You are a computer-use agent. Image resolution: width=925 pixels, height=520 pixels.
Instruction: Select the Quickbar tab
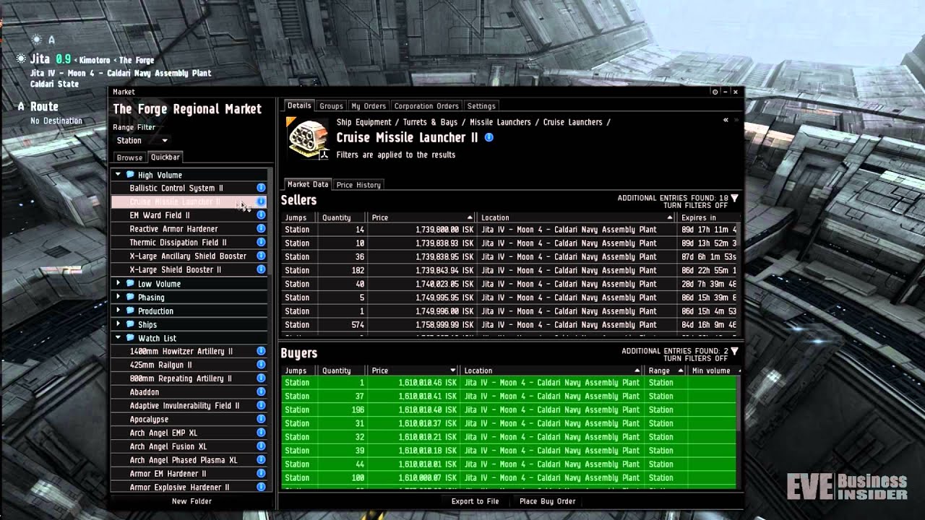coord(165,157)
